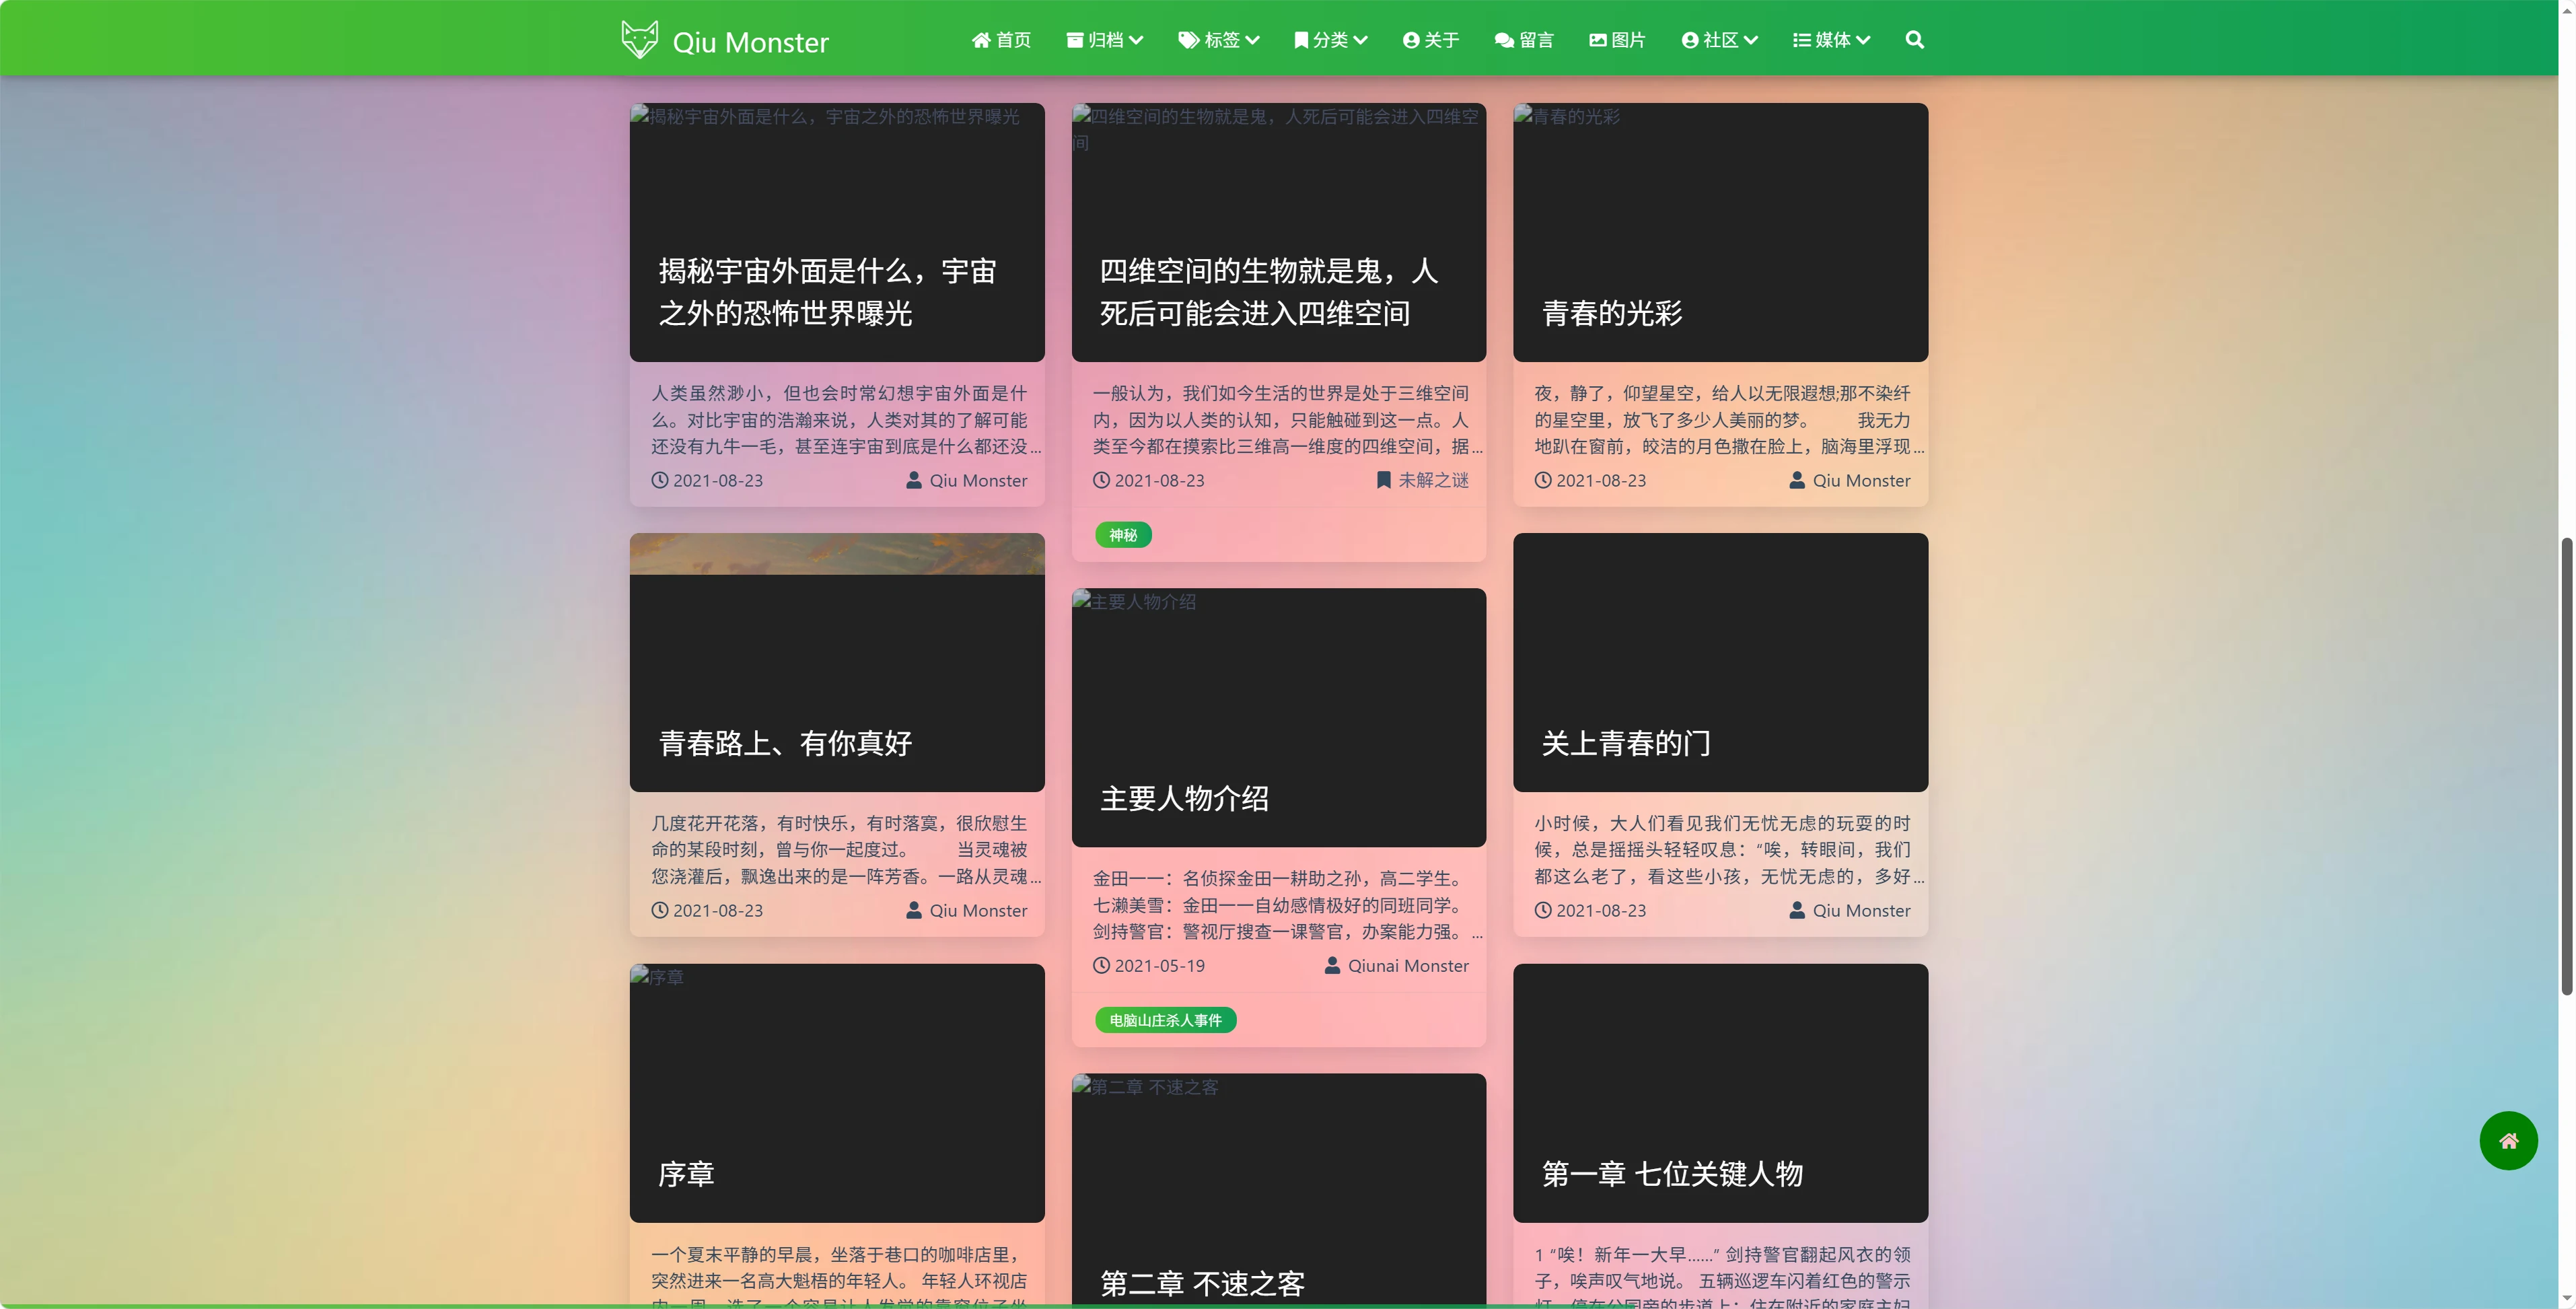Click the landscape thumbnail on 青春路上 card
This screenshot has width=2576, height=1309.
tap(837, 554)
